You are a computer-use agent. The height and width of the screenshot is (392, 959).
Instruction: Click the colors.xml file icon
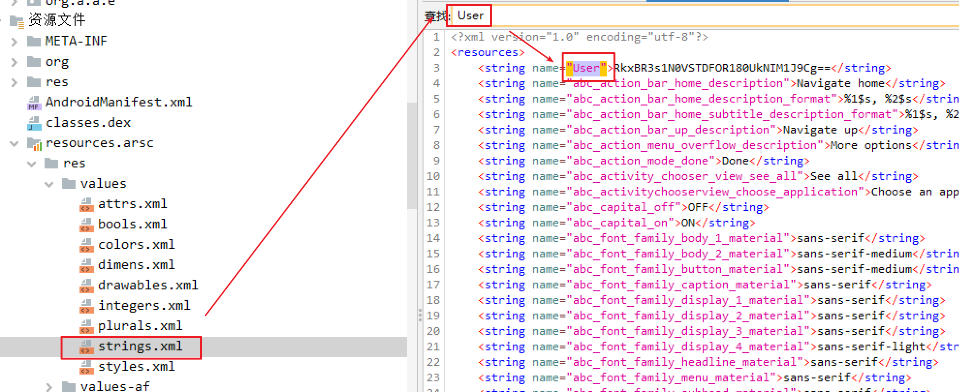click(86, 245)
